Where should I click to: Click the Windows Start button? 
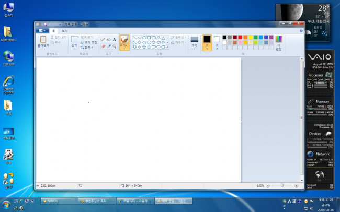(x=6, y=203)
